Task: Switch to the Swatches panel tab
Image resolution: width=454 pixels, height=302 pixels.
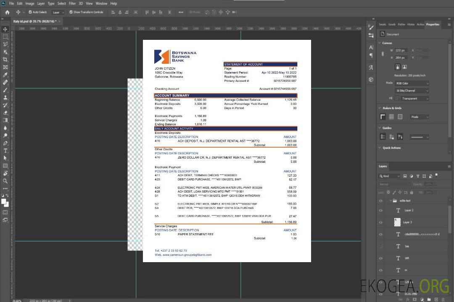Action: [382, 24]
